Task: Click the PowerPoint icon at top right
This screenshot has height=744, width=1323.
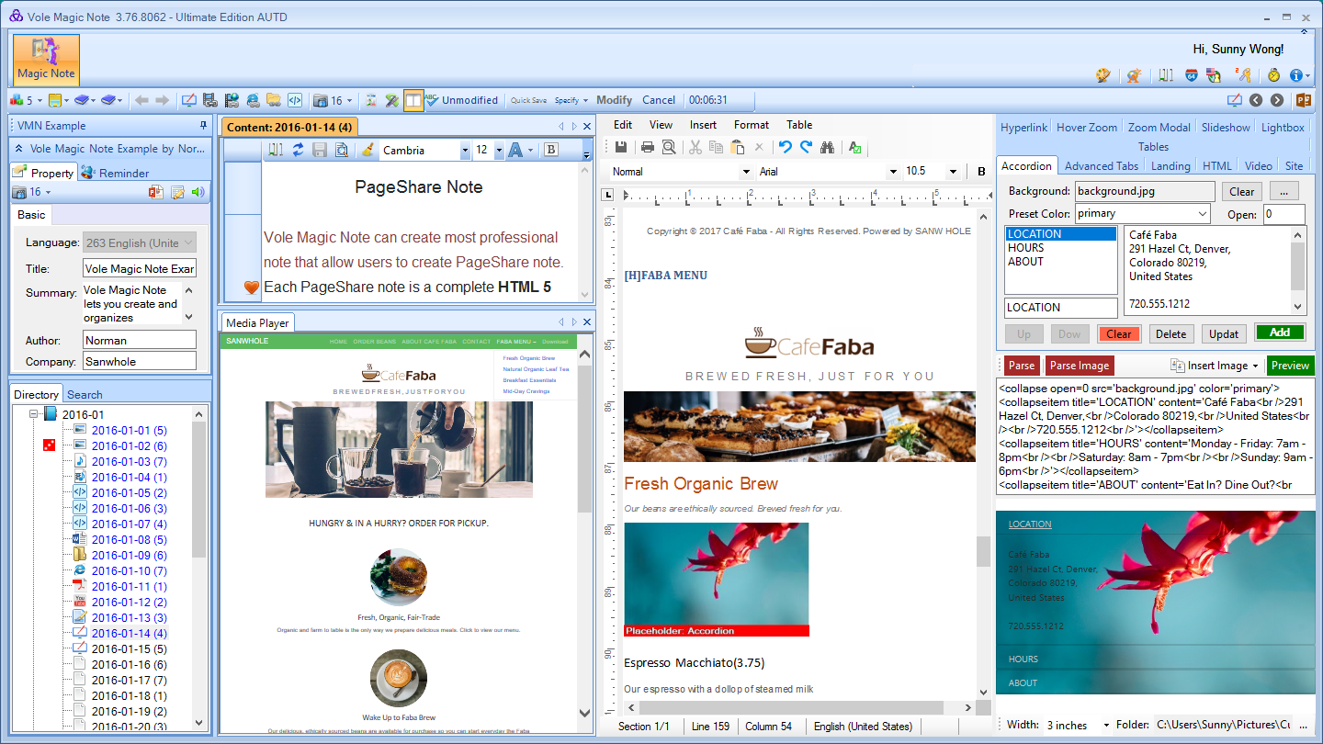Action: [1303, 100]
